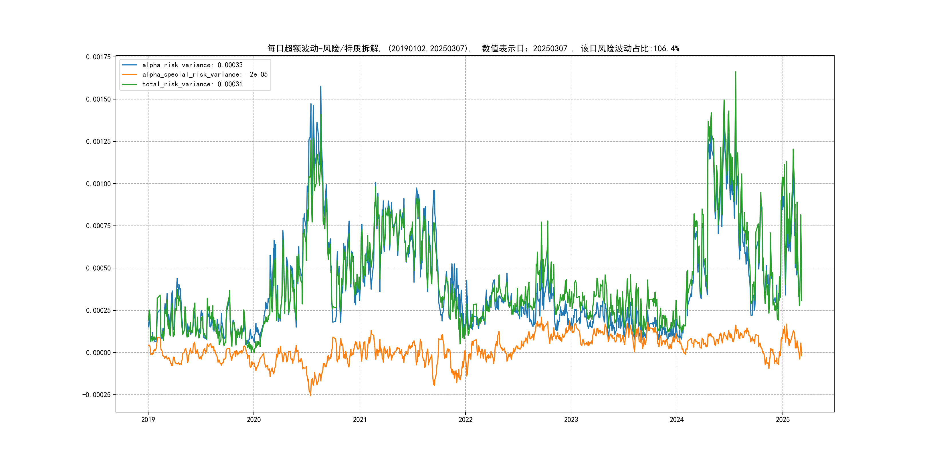Screen dimensions: 927x463
Task: Click the 2023 x-axis tick label
Action: click(571, 420)
